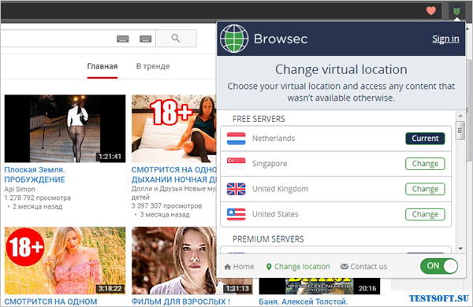The image size is (473, 307).
Task: Change location to Singapore
Action: pos(425,164)
